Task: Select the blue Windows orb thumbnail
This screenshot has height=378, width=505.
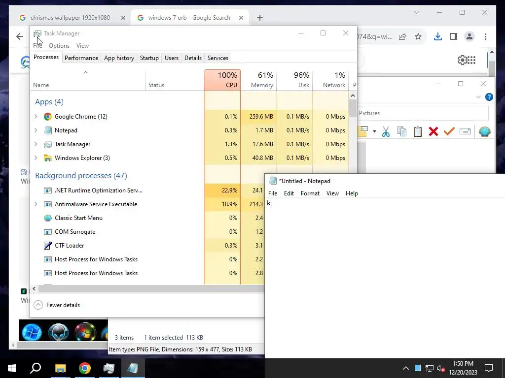Action: 32,331
